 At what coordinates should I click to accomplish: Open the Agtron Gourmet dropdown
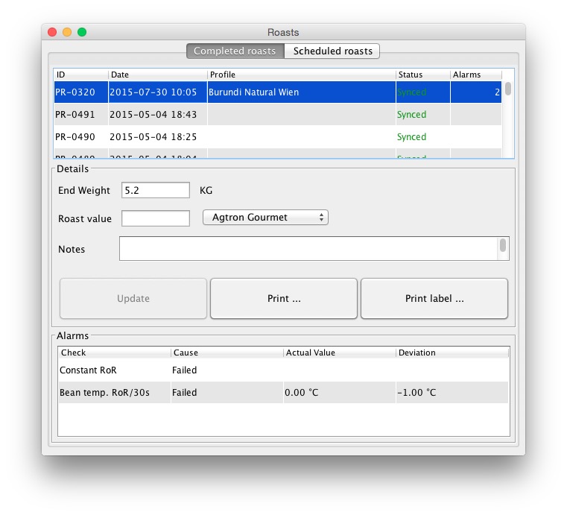pyautogui.click(x=265, y=218)
